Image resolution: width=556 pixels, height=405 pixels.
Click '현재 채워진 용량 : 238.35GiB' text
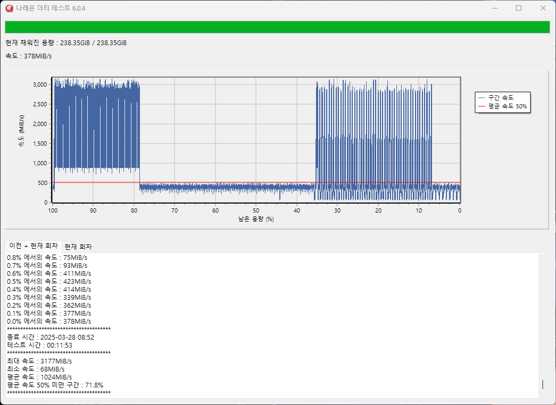tap(48, 43)
